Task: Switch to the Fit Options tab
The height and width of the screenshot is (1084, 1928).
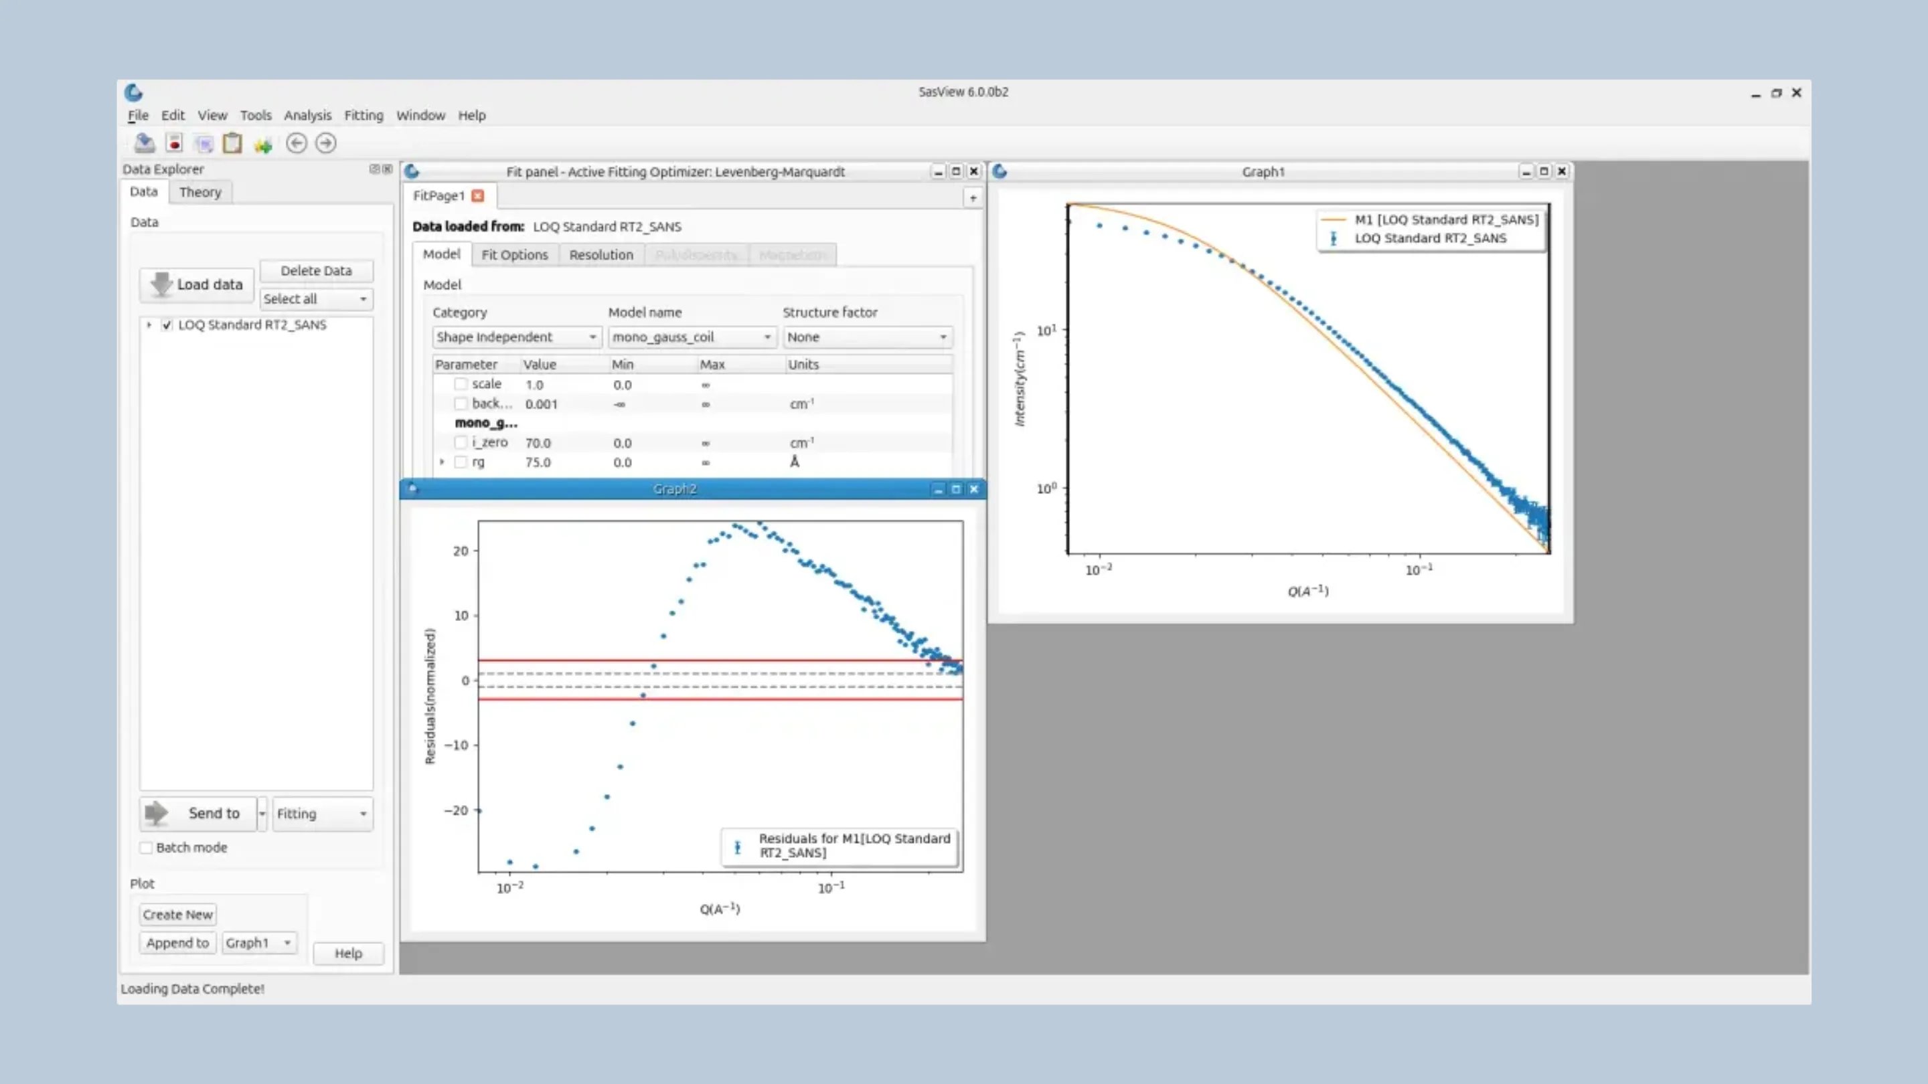Action: [514, 254]
